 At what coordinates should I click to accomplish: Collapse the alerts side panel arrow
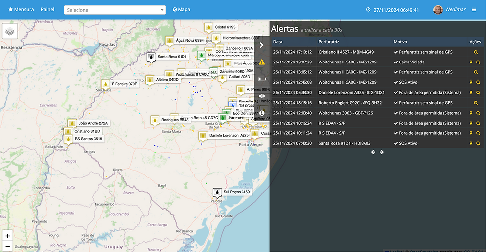click(262, 45)
